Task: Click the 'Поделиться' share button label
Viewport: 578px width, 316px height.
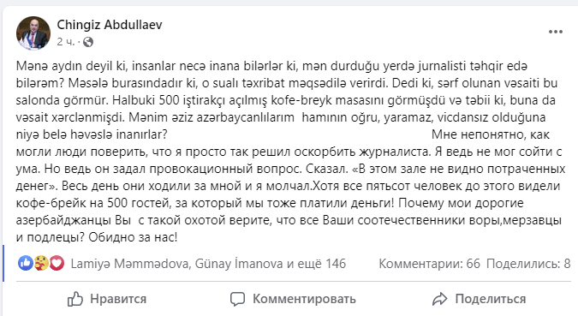Action: pos(491,299)
